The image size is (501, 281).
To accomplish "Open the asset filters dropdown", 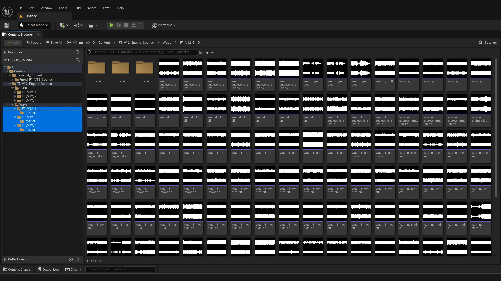I will (x=209, y=52).
